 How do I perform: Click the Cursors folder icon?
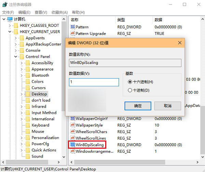coord(28,88)
